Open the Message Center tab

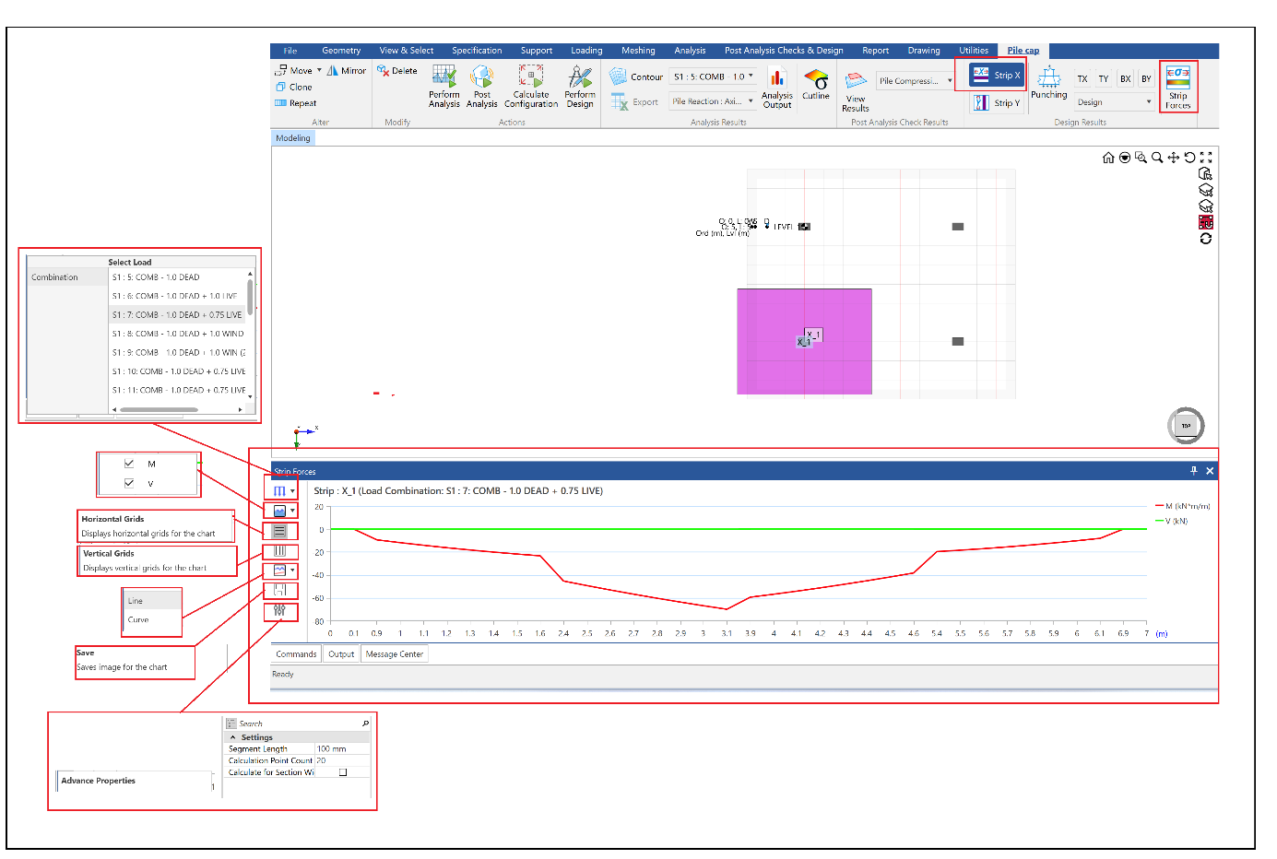[x=395, y=654]
